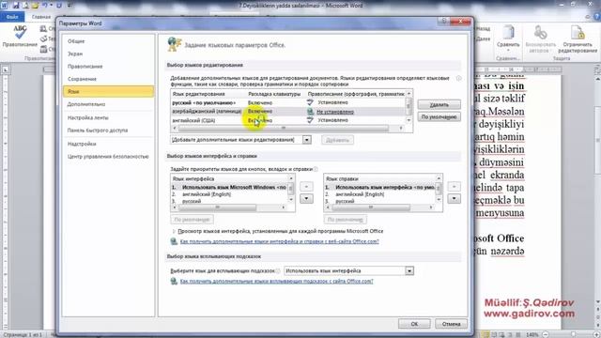
Task: Click the 140% zoom level in status bar
Action: pos(532,334)
